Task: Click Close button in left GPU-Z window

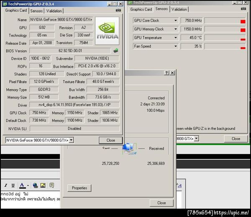Action: [x=110, y=140]
